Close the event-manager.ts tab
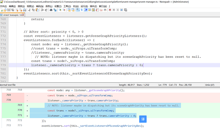This screenshot has height=128, width=220. click(23, 15)
